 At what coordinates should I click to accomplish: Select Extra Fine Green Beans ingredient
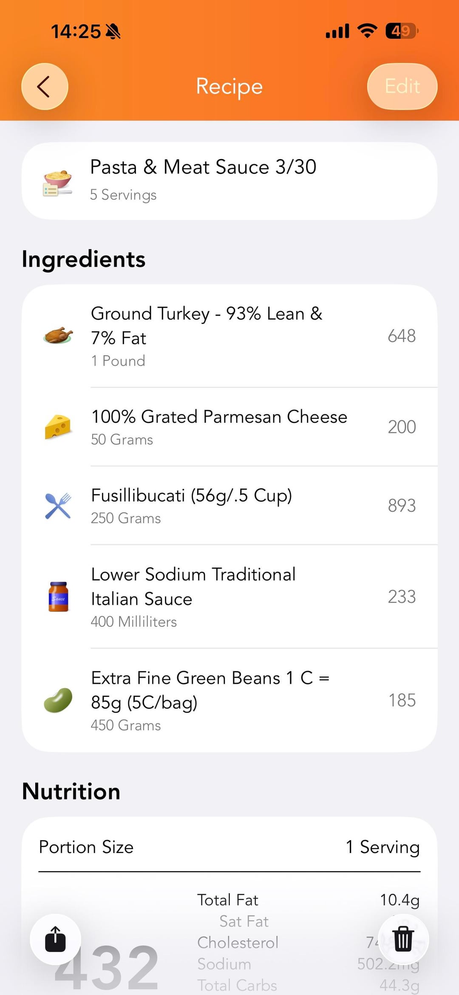point(210,690)
